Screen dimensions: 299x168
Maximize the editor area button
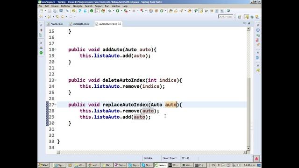coord(249,23)
